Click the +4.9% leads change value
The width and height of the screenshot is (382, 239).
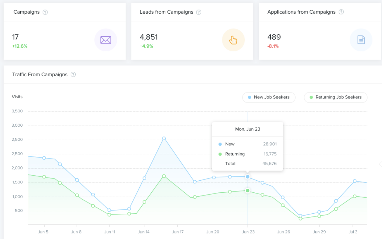click(x=146, y=46)
